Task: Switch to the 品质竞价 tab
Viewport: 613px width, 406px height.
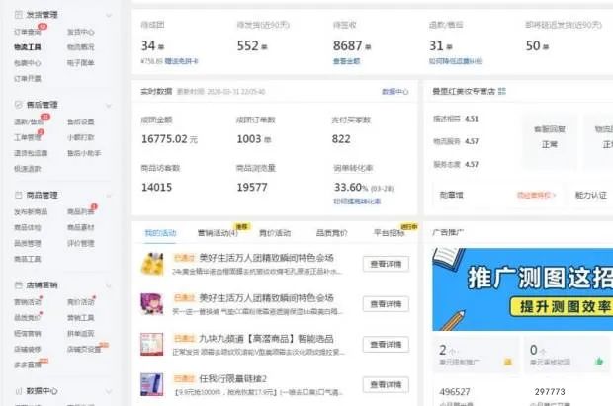Action: pyautogui.click(x=331, y=233)
